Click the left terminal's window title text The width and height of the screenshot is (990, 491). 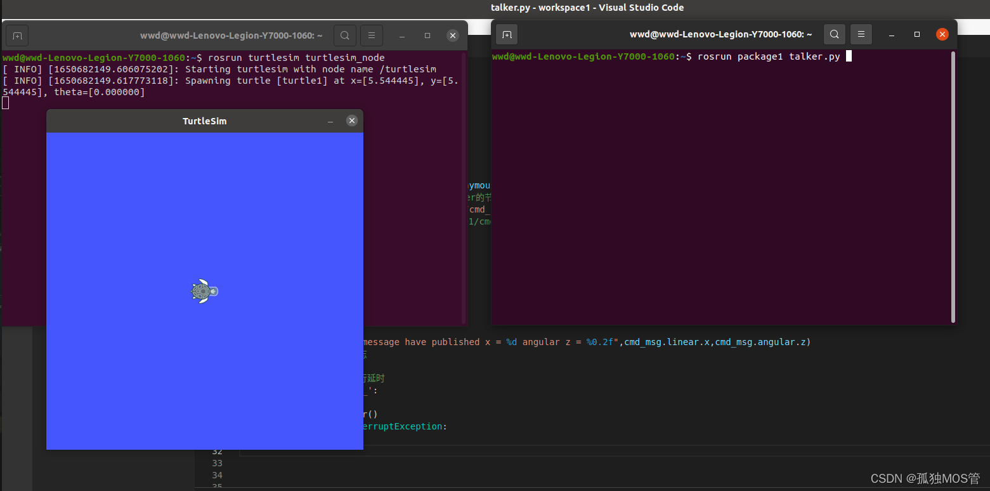click(x=231, y=36)
